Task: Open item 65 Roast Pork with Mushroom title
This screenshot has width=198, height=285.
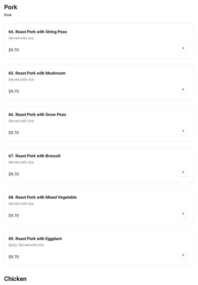Action: click(x=37, y=73)
